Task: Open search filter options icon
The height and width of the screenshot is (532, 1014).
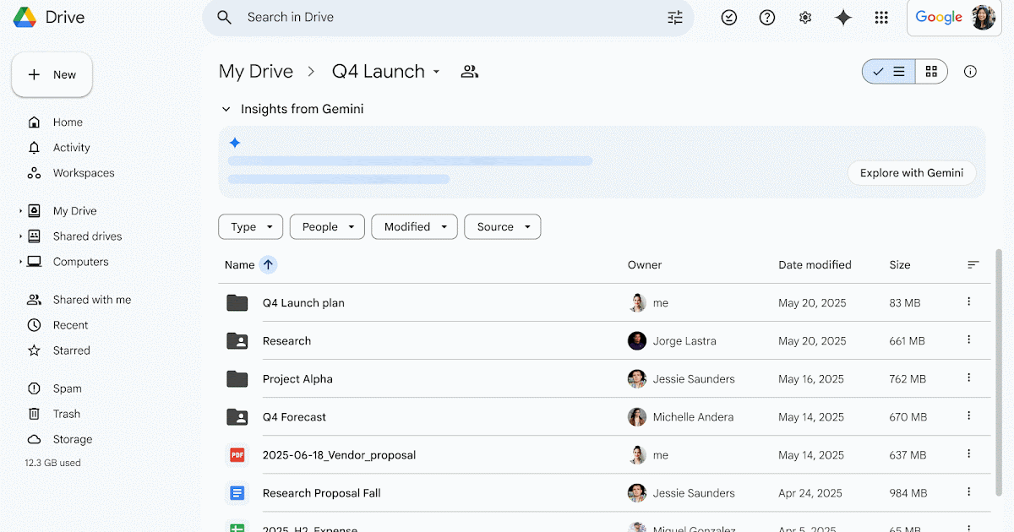Action: [674, 18]
